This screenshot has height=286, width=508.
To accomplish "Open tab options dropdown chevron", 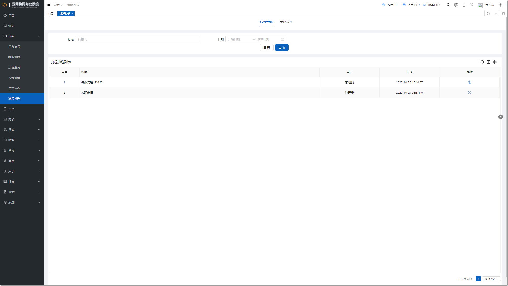I will point(496,13).
